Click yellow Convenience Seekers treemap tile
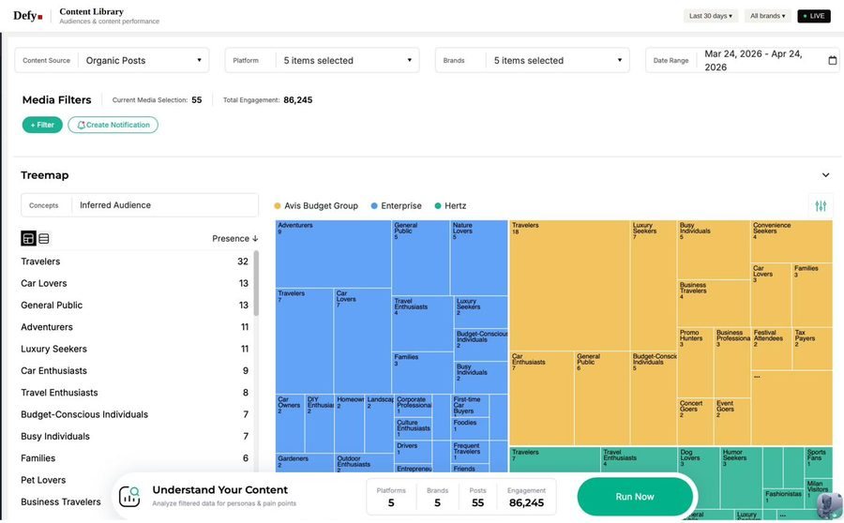 791,241
